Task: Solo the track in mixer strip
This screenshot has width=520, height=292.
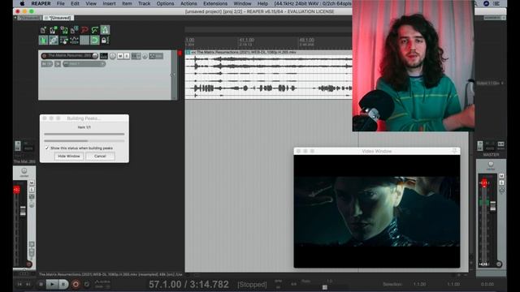Action: [x=32, y=190]
